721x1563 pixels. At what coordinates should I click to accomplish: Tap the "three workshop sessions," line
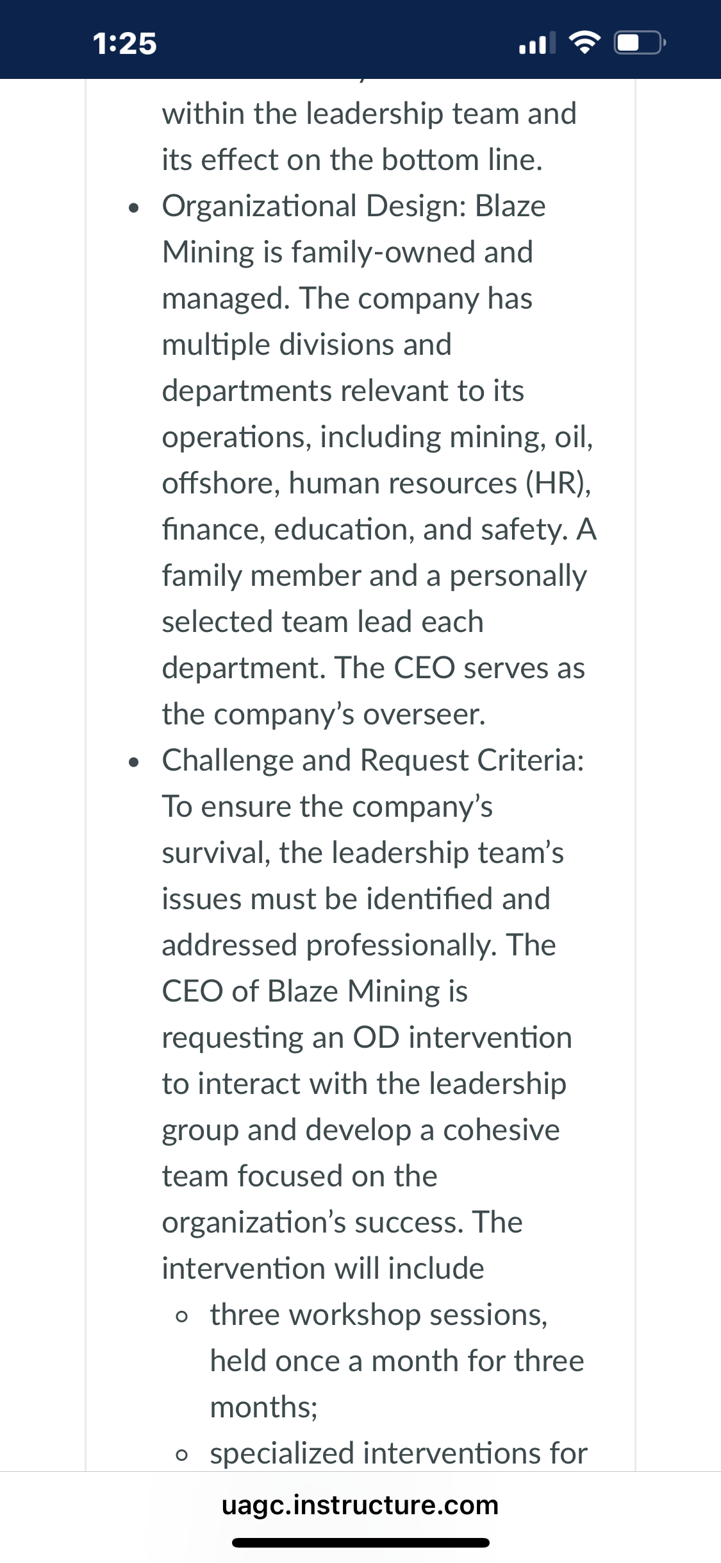379,1315
